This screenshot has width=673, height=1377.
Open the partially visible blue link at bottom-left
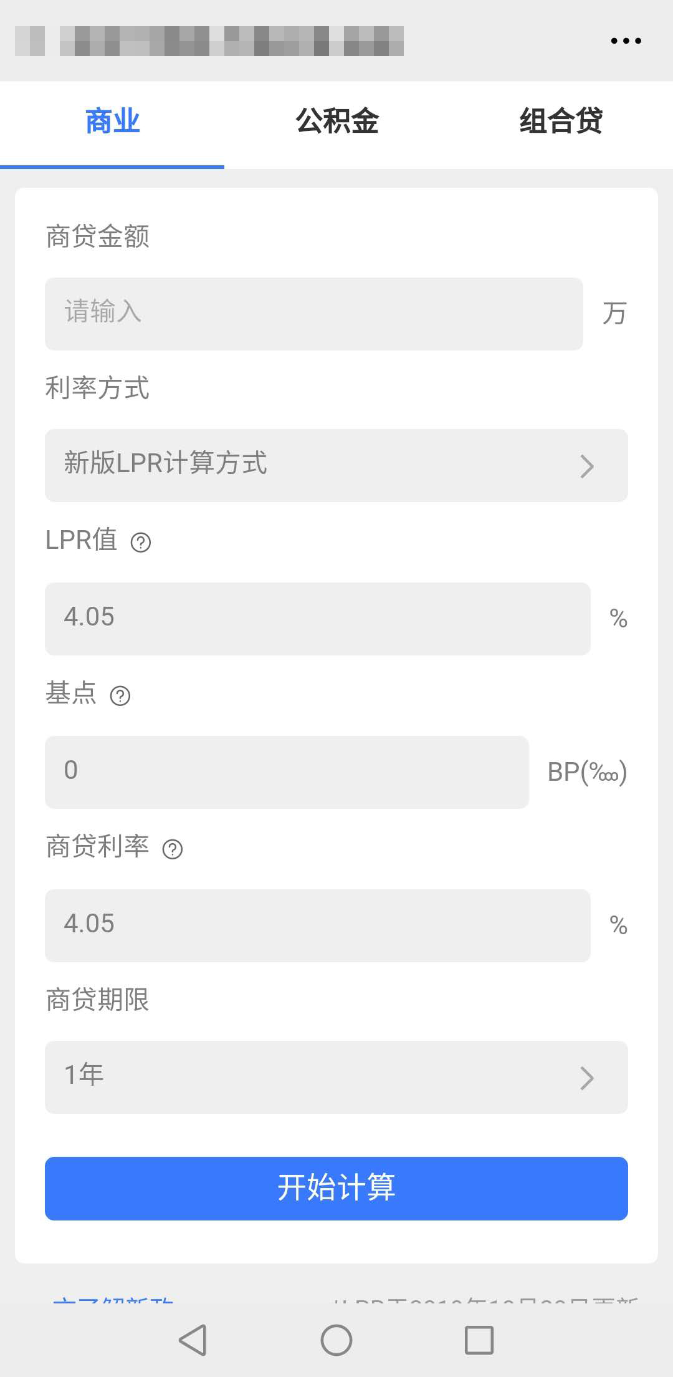tap(113, 1302)
